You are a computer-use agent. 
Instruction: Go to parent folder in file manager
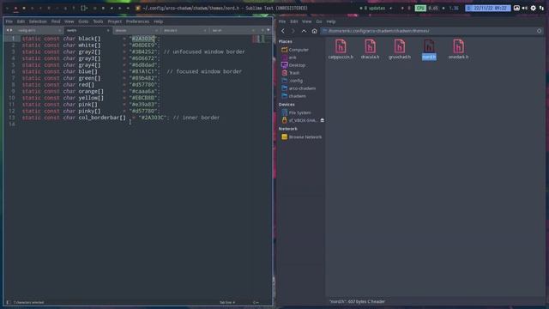coord(304,31)
